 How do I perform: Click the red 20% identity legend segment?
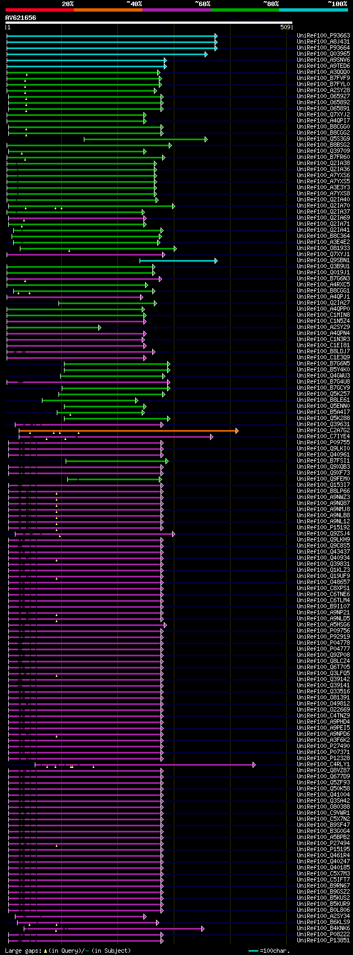click(39, 9)
